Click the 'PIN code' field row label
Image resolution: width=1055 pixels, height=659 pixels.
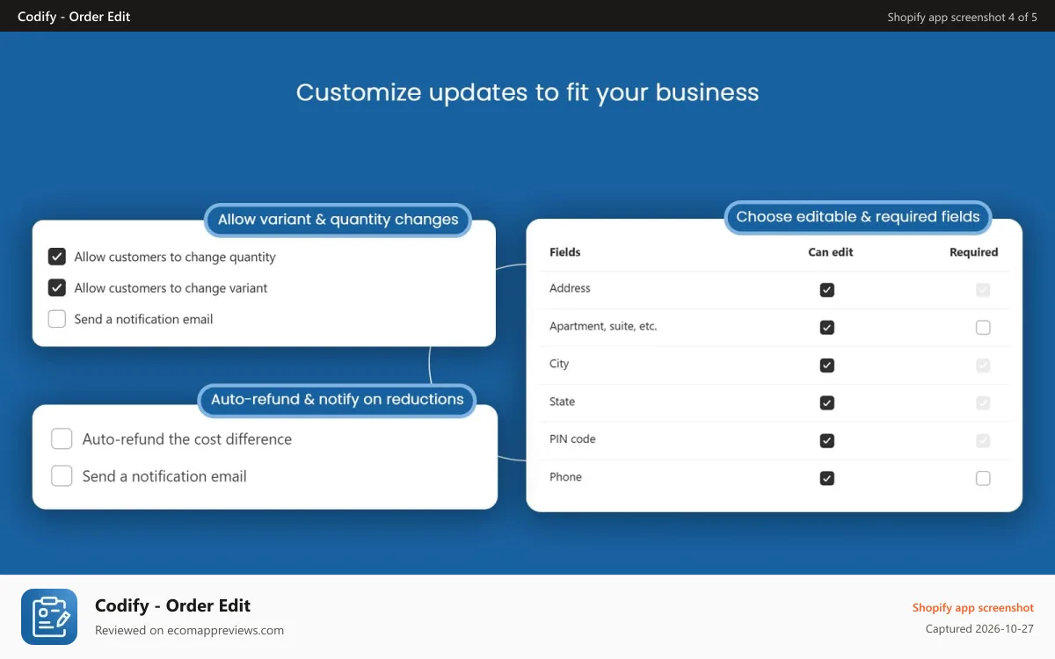click(x=572, y=439)
